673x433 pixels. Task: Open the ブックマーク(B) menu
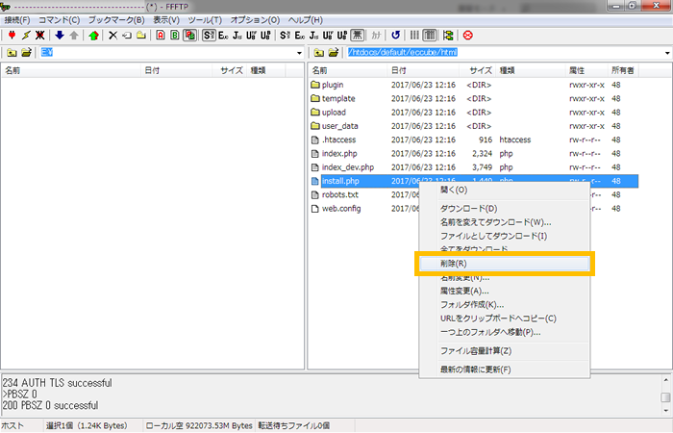pos(114,19)
